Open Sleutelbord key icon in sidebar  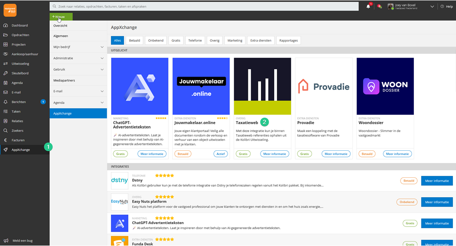(x=5, y=73)
